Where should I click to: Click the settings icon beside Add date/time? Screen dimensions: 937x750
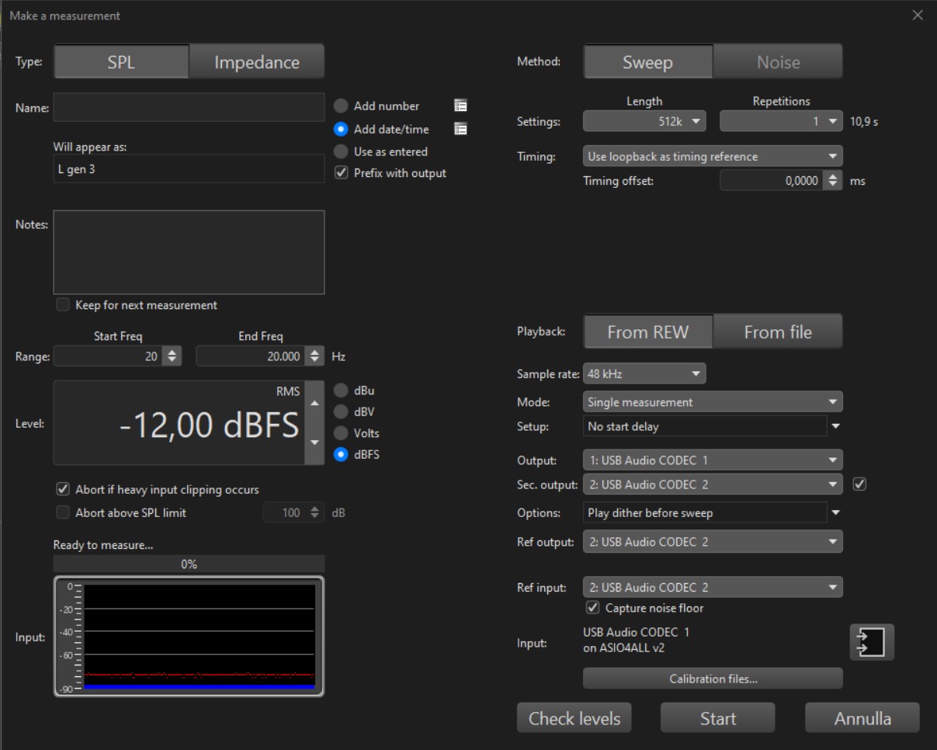pyautogui.click(x=460, y=130)
